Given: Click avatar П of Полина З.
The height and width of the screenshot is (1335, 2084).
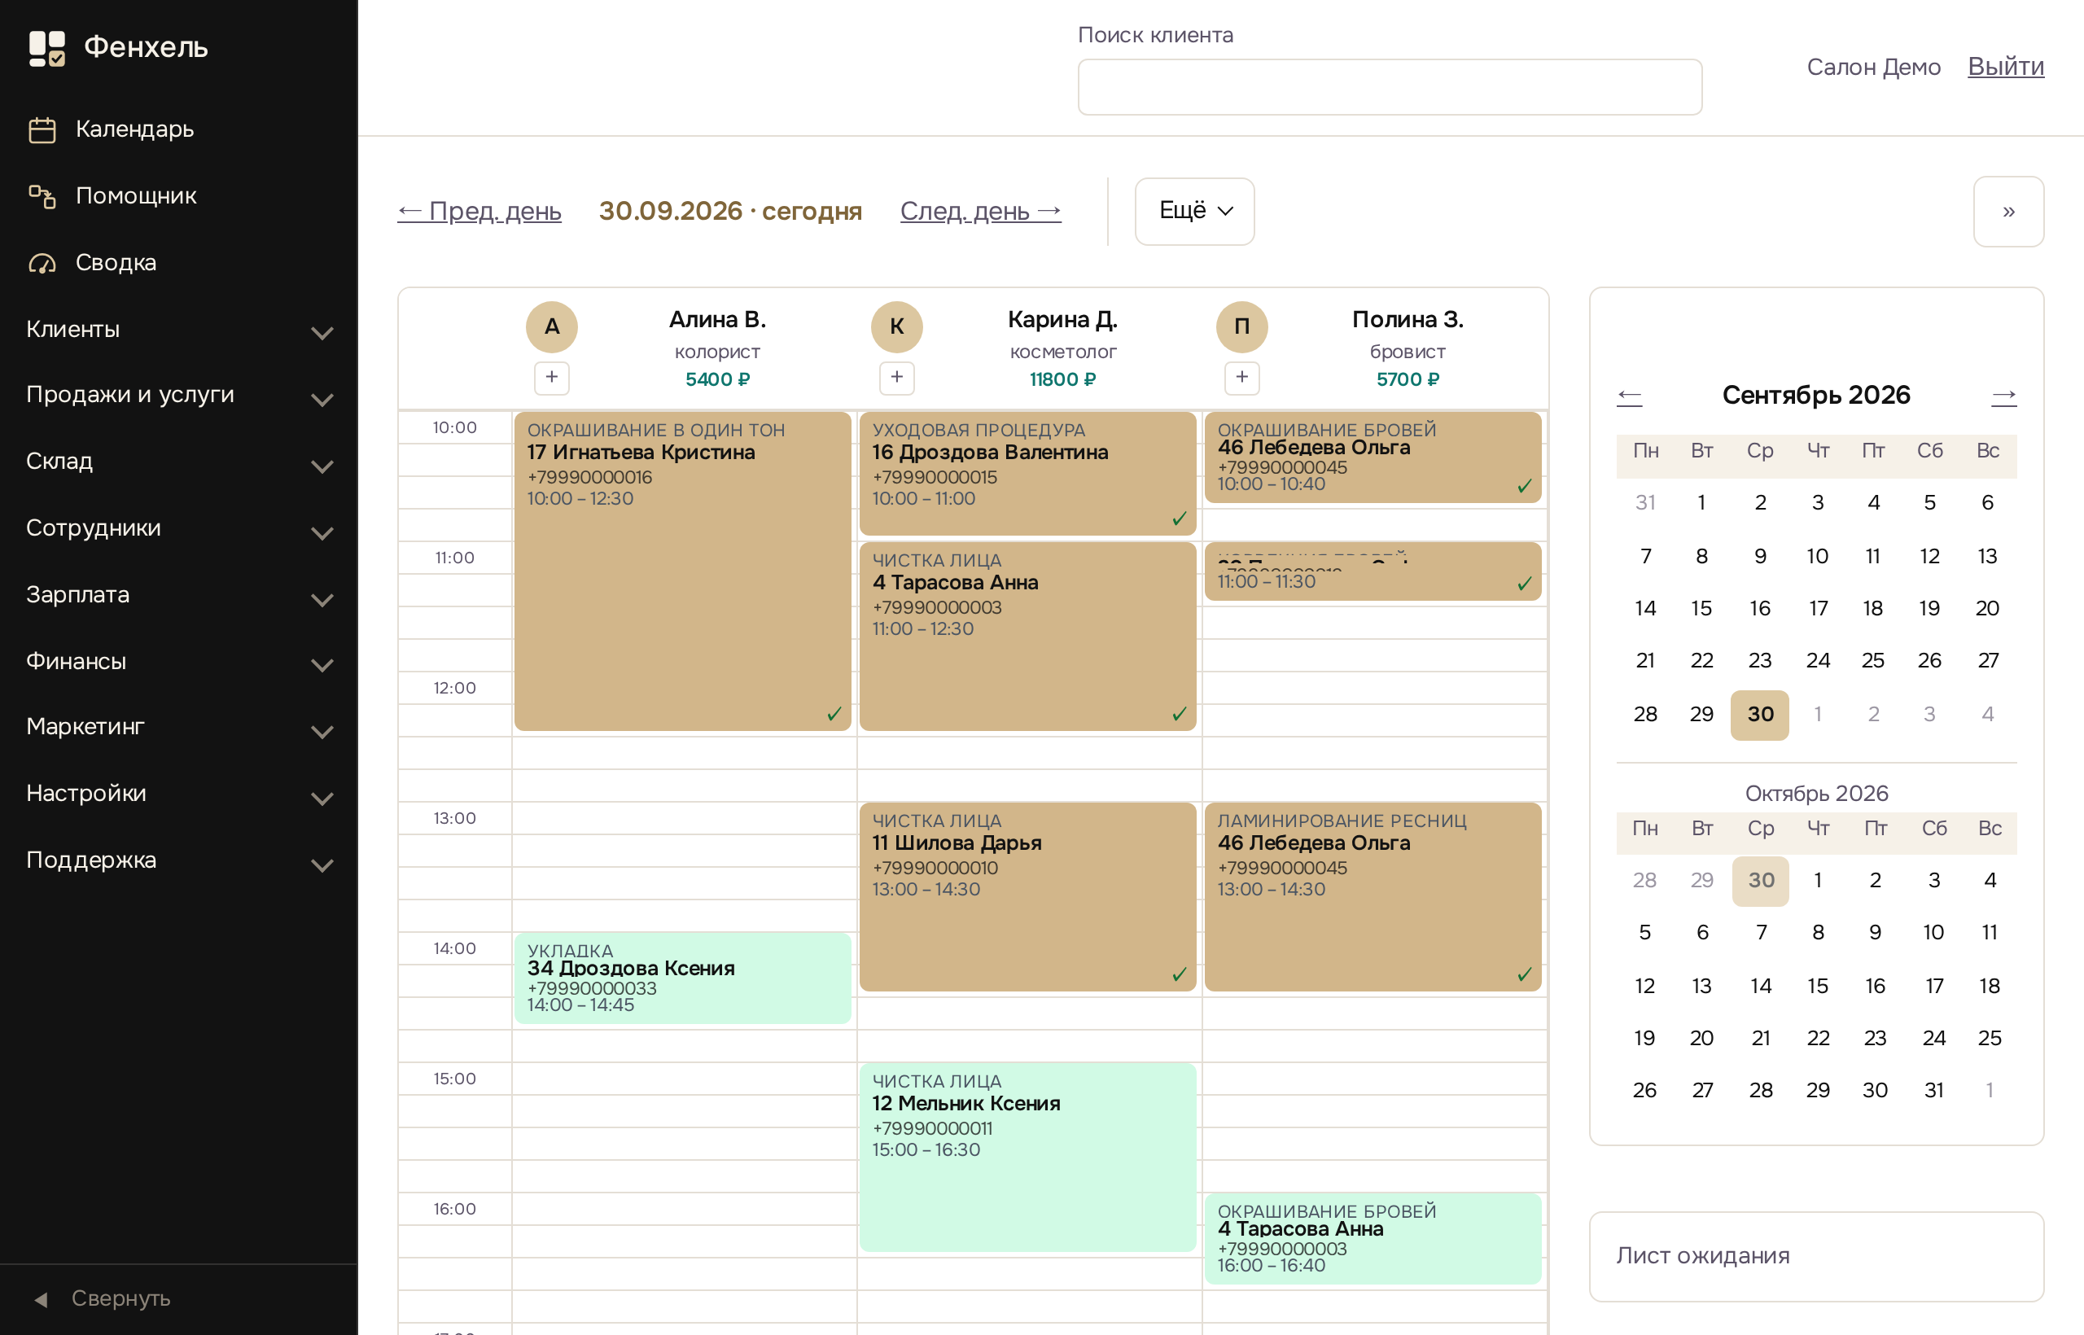Looking at the screenshot, I should (x=1241, y=326).
